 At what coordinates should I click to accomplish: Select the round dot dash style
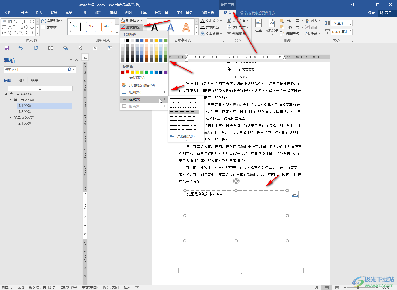pos(183,103)
